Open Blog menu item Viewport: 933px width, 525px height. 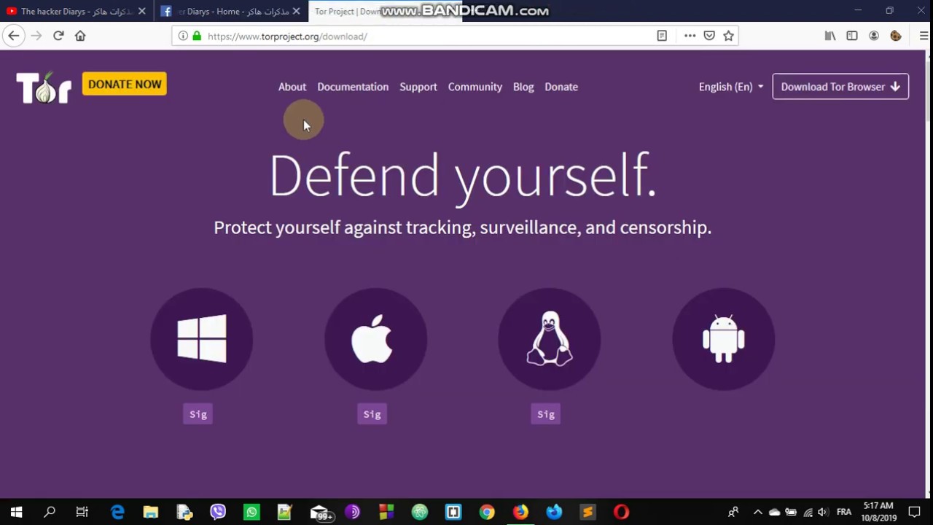[523, 87]
